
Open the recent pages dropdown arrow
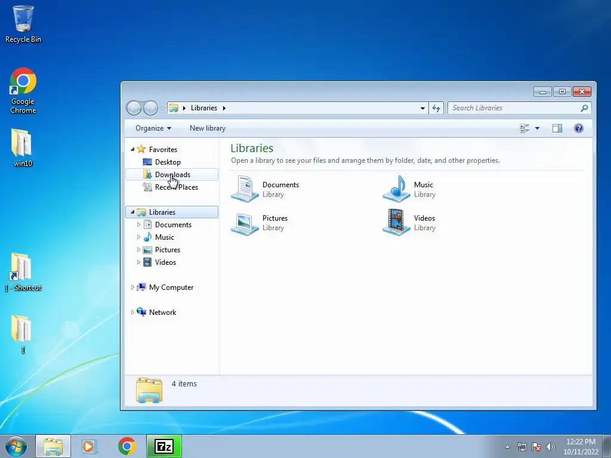click(162, 109)
